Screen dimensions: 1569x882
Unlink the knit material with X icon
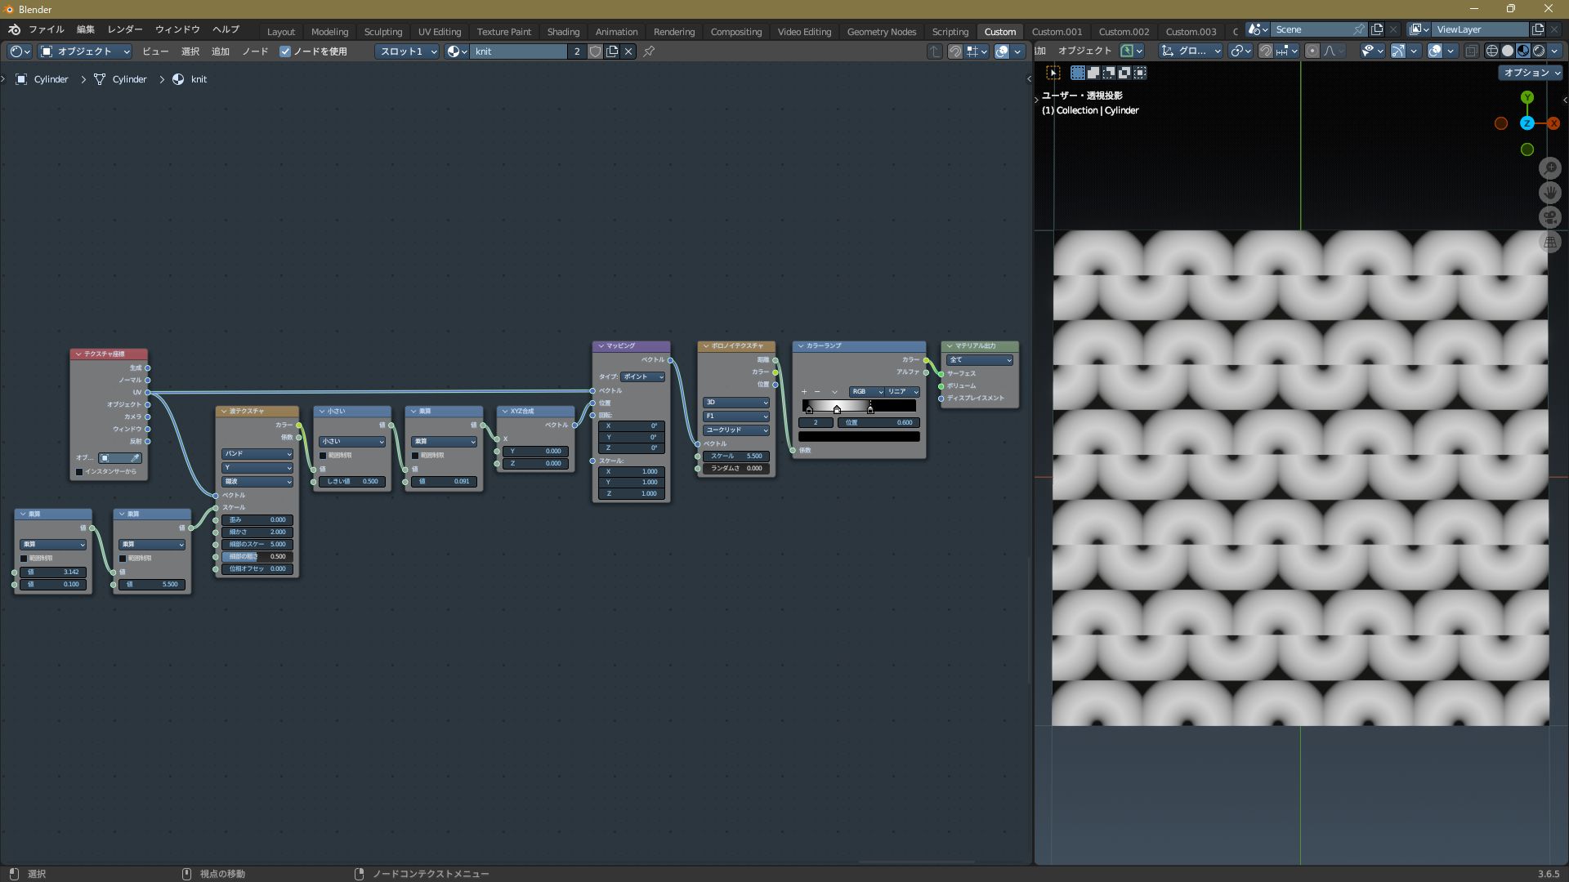pyautogui.click(x=628, y=51)
